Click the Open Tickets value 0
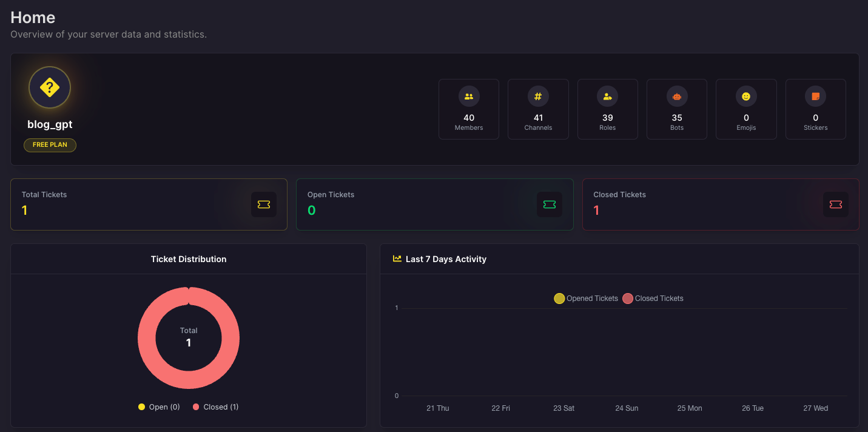This screenshot has height=432, width=868. click(x=311, y=211)
